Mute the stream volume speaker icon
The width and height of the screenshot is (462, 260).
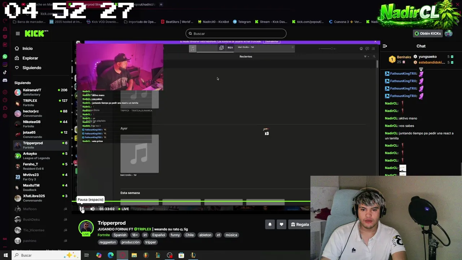(x=92, y=209)
